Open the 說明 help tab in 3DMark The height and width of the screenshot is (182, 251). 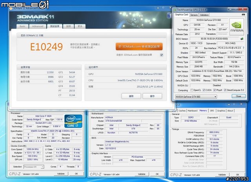(x=69, y=27)
